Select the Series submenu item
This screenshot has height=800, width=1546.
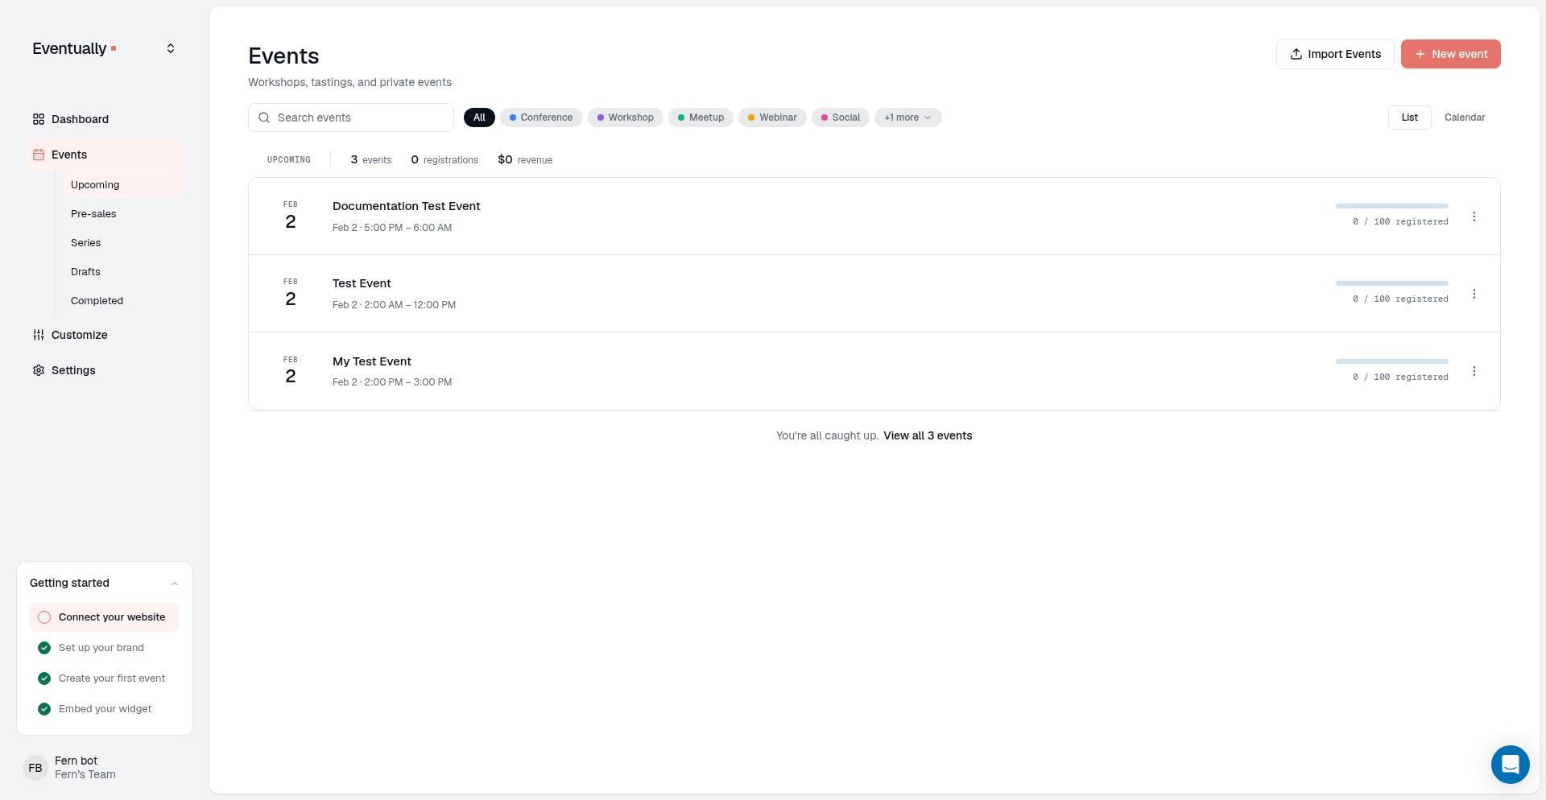[x=123, y=243]
